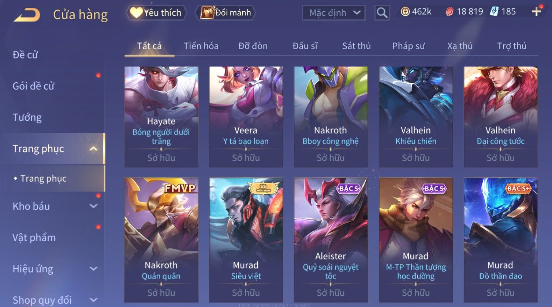
Task: Select the Tiến hóa tab
Action: [201, 46]
